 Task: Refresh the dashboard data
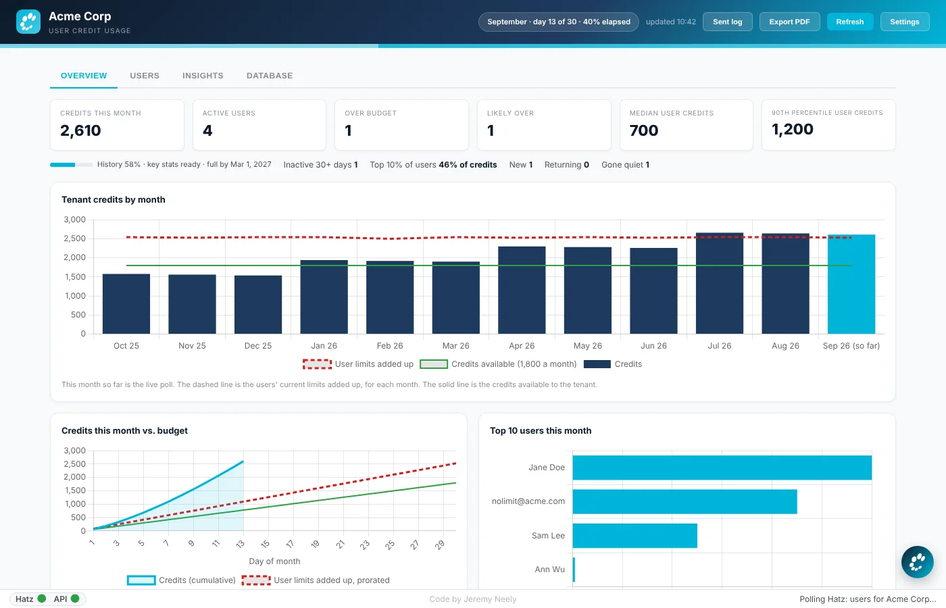pyautogui.click(x=850, y=22)
